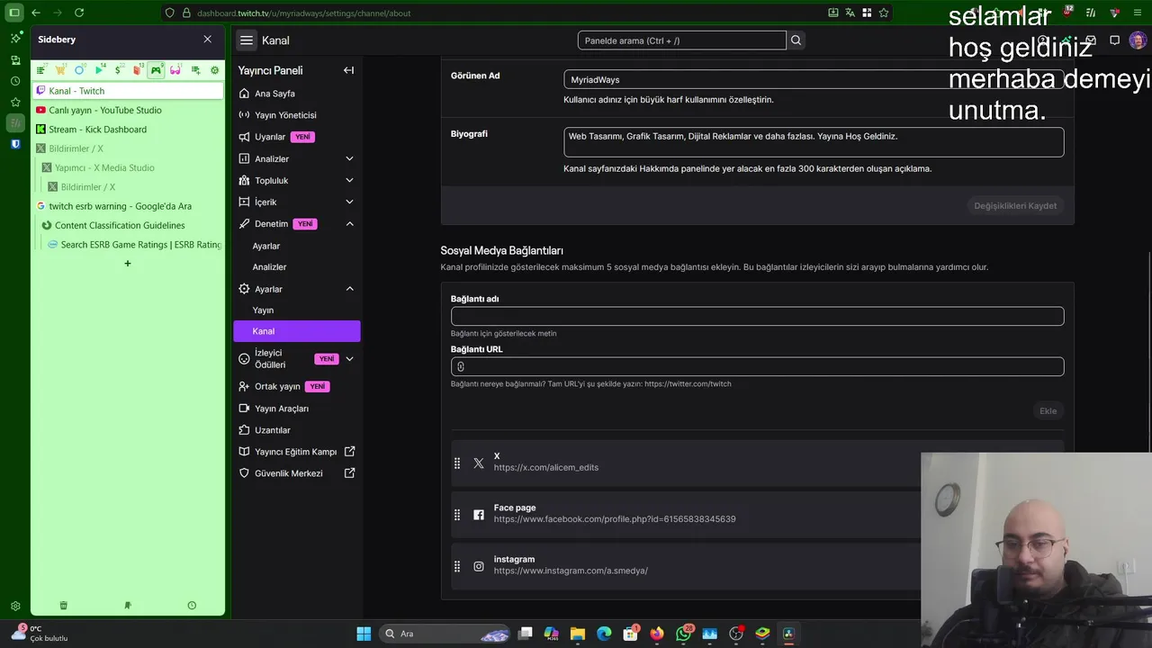This screenshot has height=648, width=1152.
Task: Switch to Stream - Kick Dashboard tab
Action: 129,130
